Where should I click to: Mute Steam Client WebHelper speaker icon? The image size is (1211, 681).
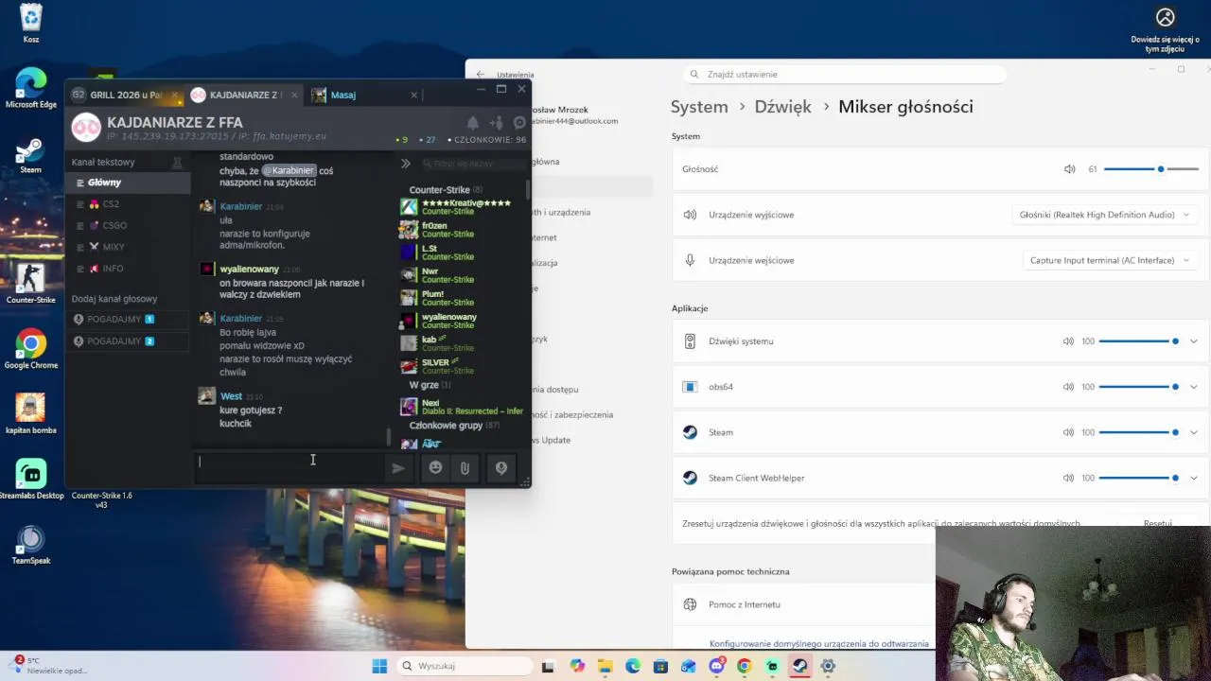[x=1068, y=478]
